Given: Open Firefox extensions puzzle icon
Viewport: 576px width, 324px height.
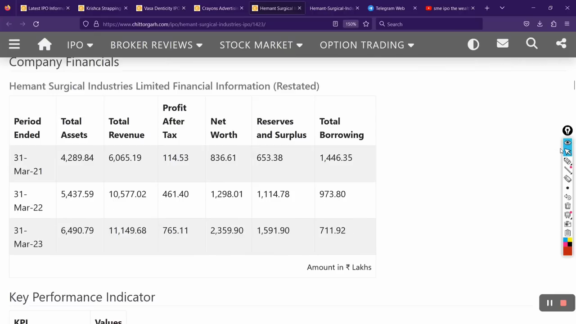Looking at the screenshot, I should click(x=553, y=24).
